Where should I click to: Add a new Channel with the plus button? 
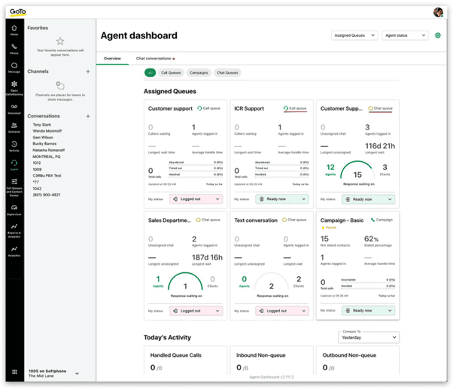[x=88, y=71]
